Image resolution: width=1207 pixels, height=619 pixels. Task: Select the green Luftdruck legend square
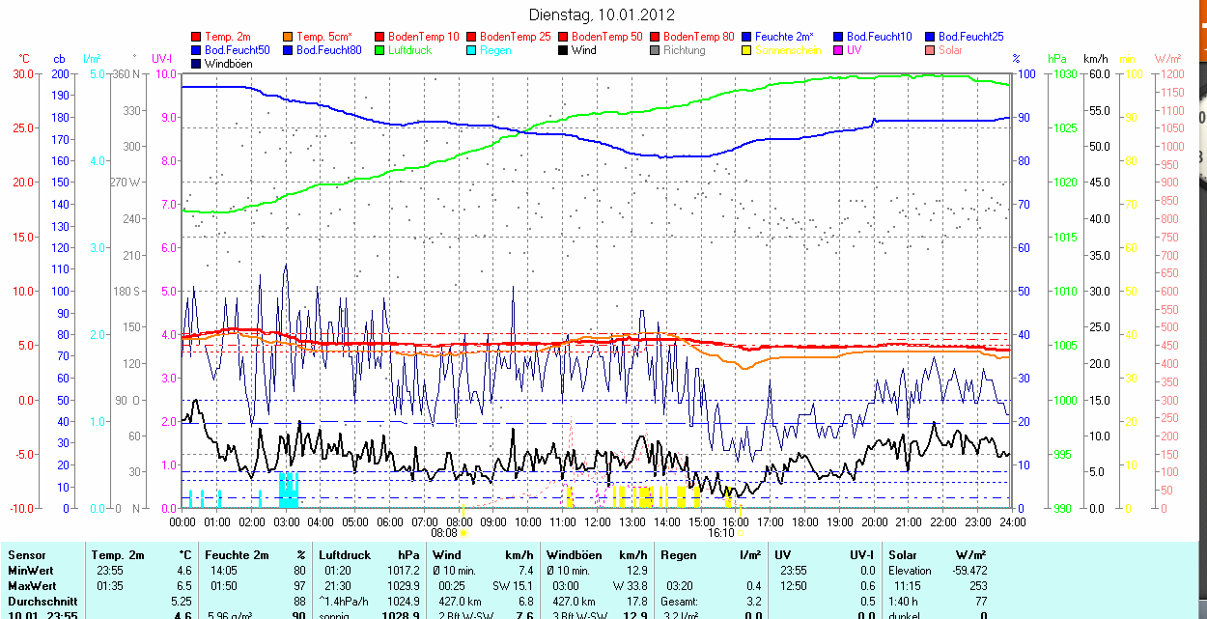pos(380,50)
